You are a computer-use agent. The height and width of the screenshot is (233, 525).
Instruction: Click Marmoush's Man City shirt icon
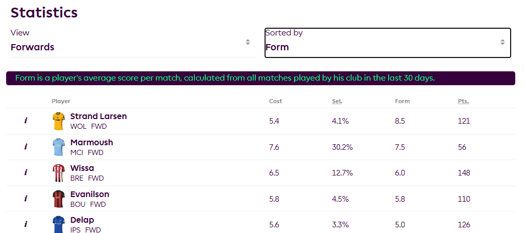click(58, 147)
